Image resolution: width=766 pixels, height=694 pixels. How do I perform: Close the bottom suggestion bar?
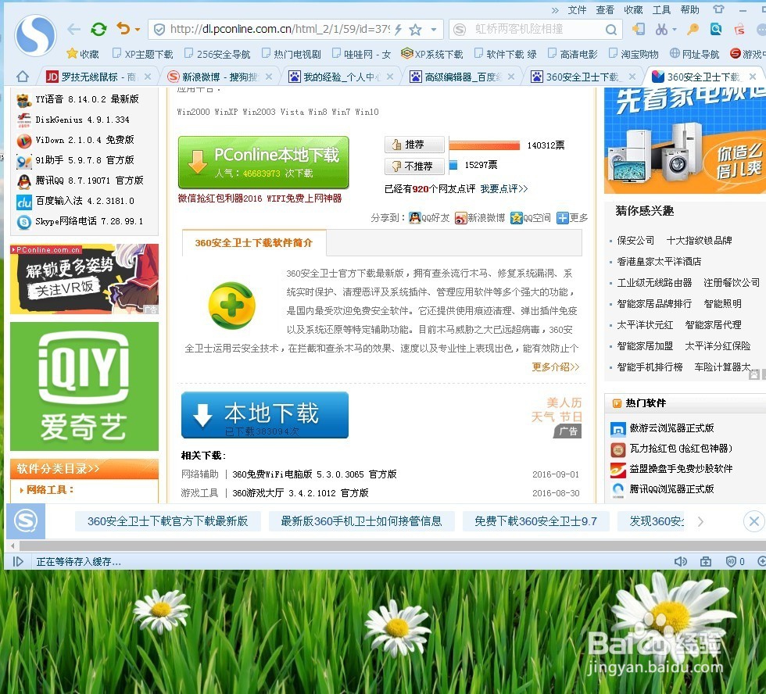click(x=753, y=521)
